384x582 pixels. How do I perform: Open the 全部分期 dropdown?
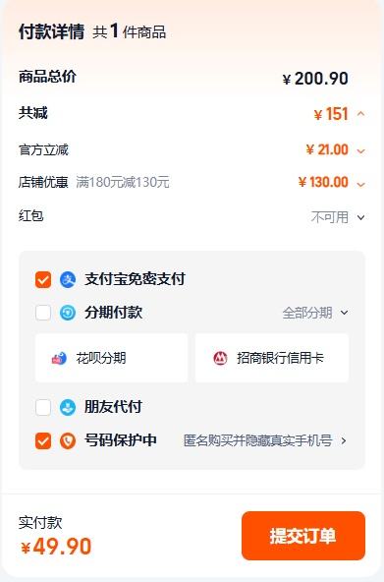[315, 313]
